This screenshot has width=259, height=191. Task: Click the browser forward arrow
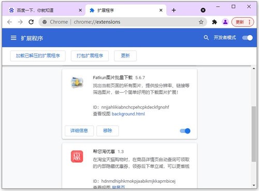[x=20, y=22]
